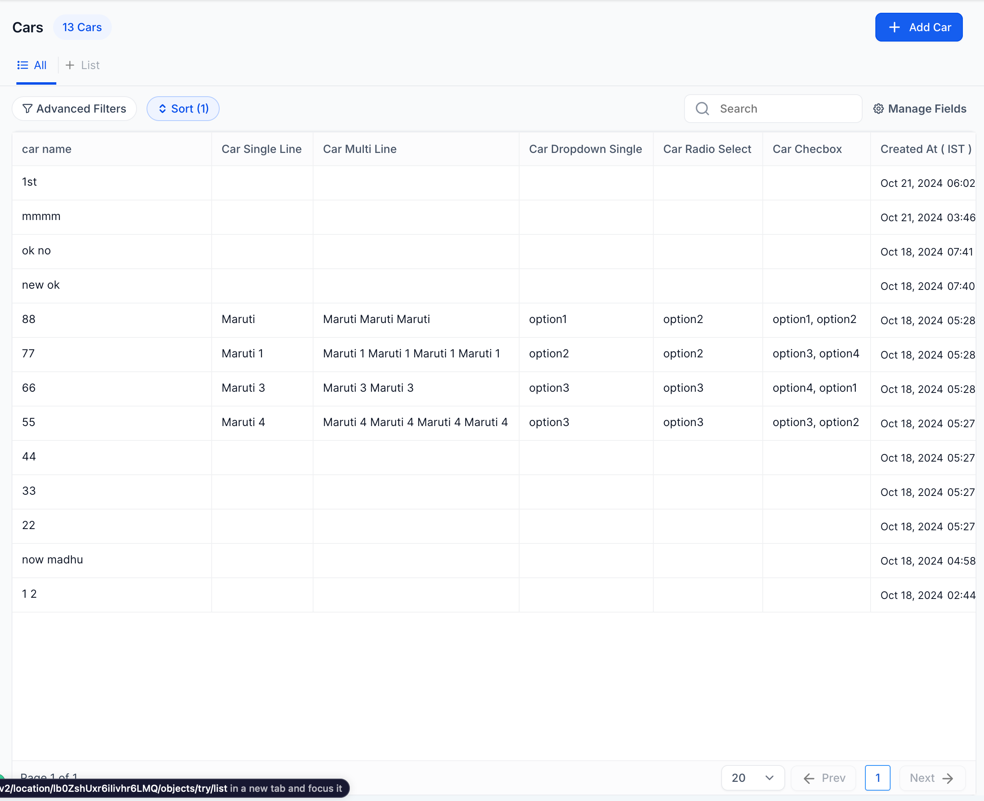984x801 pixels.
Task: Click the funnel icon in Advanced Filters
Action: pos(27,109)
